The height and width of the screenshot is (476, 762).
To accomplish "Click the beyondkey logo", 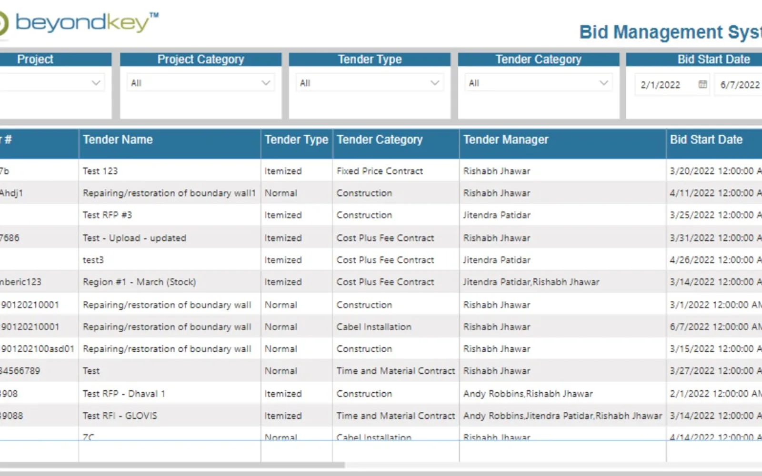I will pyautogui.click(x=79, y=23).
